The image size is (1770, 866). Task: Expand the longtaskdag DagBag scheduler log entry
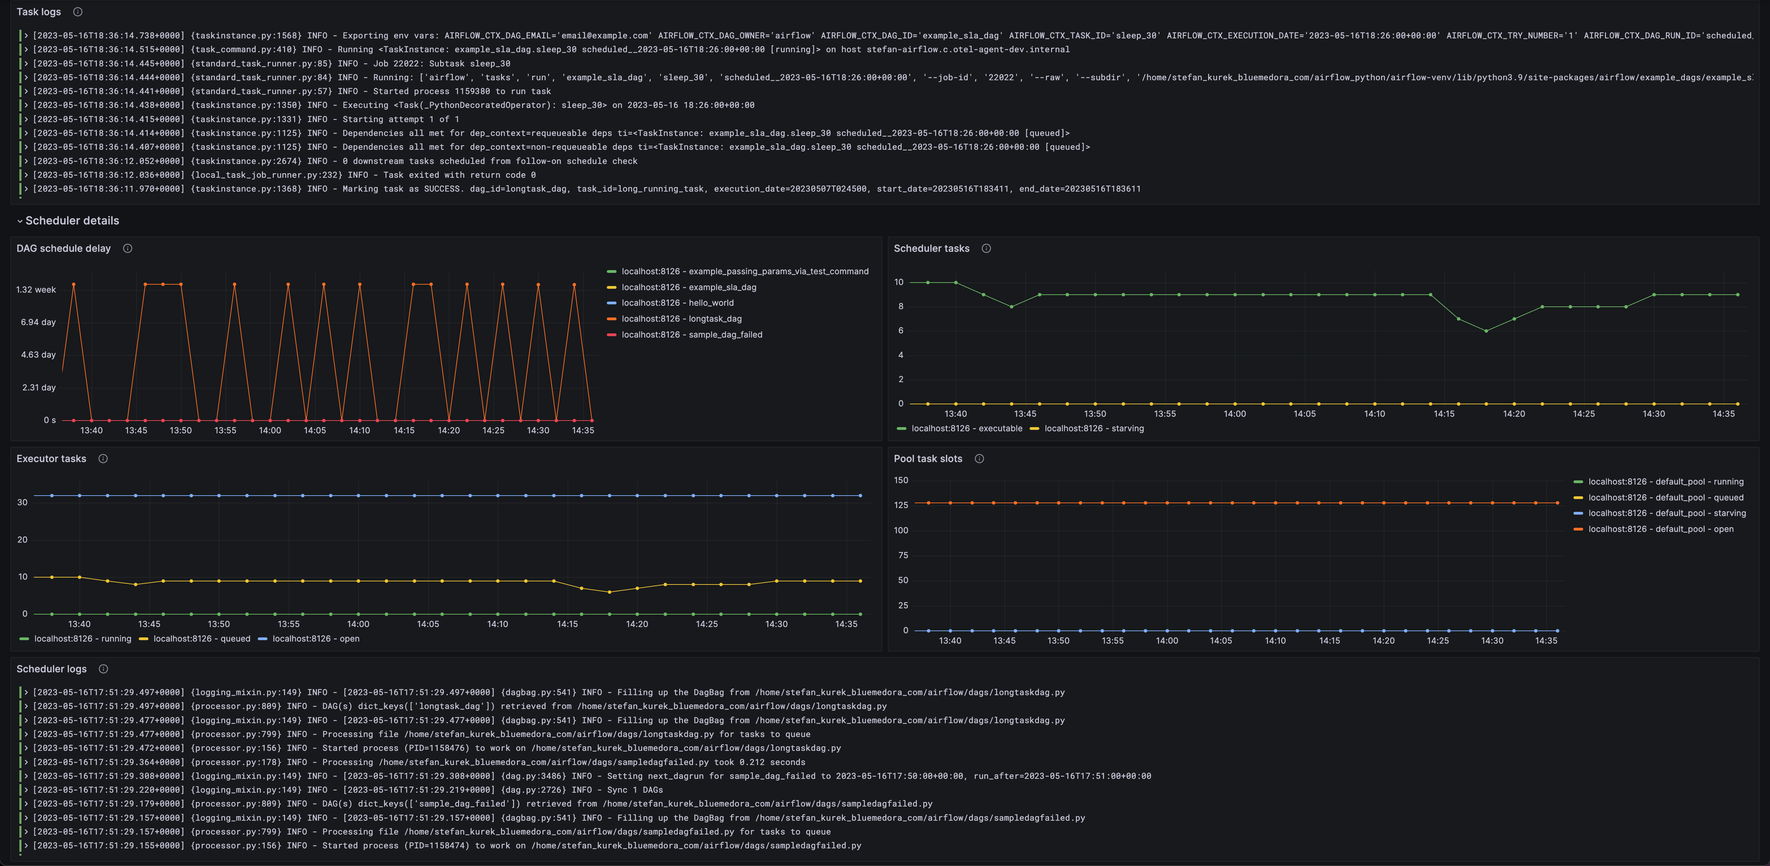25,692
